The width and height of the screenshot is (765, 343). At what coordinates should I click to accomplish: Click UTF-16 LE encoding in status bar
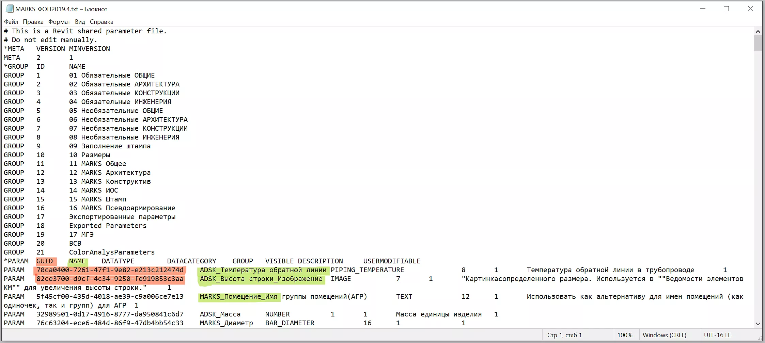click(717, 335)
